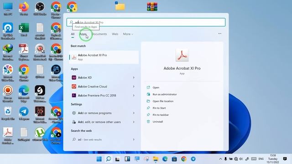This screenshot has width=292, height=164.
Task: Switch to the Apps search filter tab
Action: tap(83, 34)
